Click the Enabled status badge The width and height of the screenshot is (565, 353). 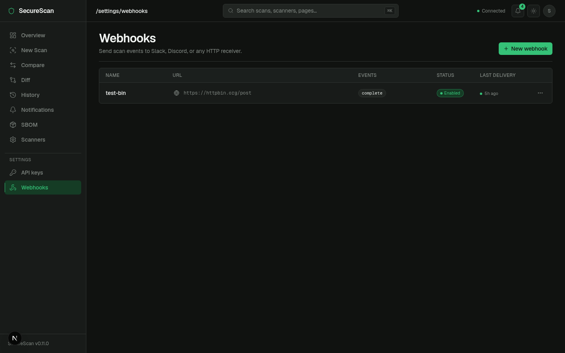pyautogui.click(x=450, y=93)
